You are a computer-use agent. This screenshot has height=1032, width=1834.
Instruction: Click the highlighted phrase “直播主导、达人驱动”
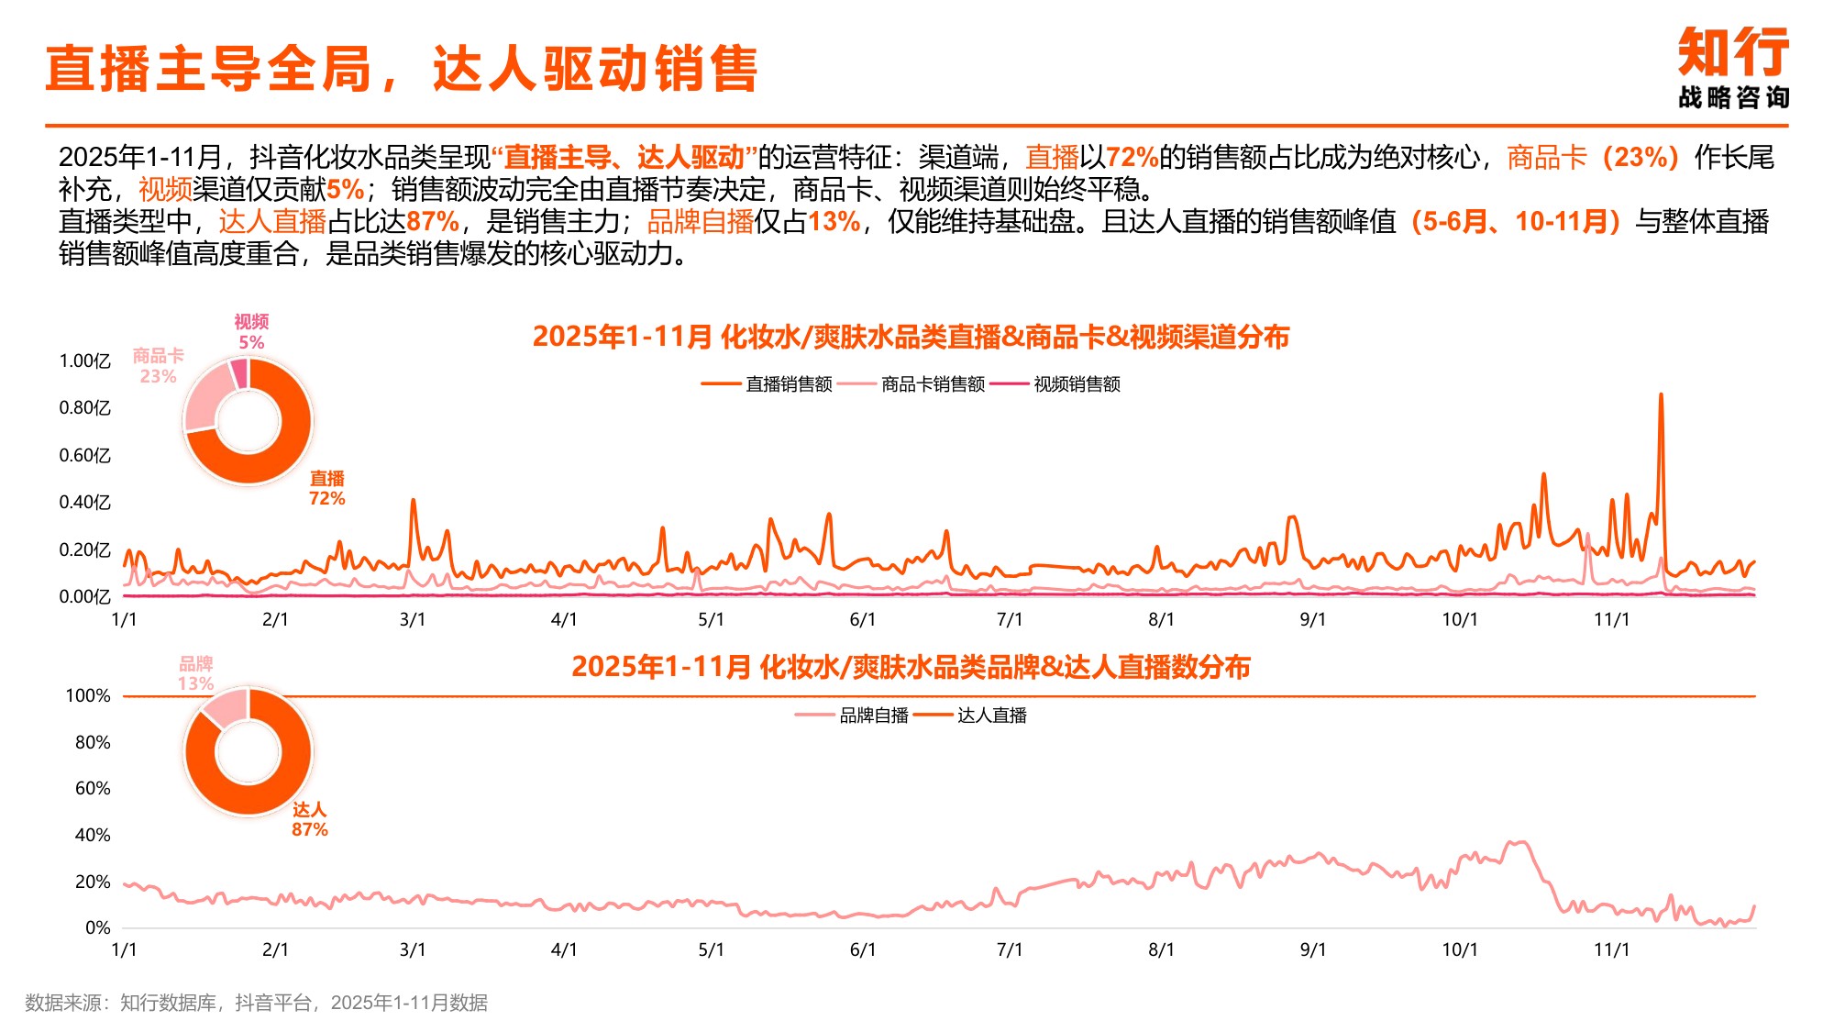click(624, 158)
